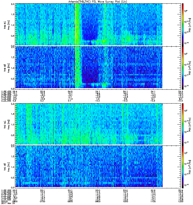Click the y-axis label "THC B∥ freq [Hz]"
Screen dimensions: 193x205
click(7, 167)
